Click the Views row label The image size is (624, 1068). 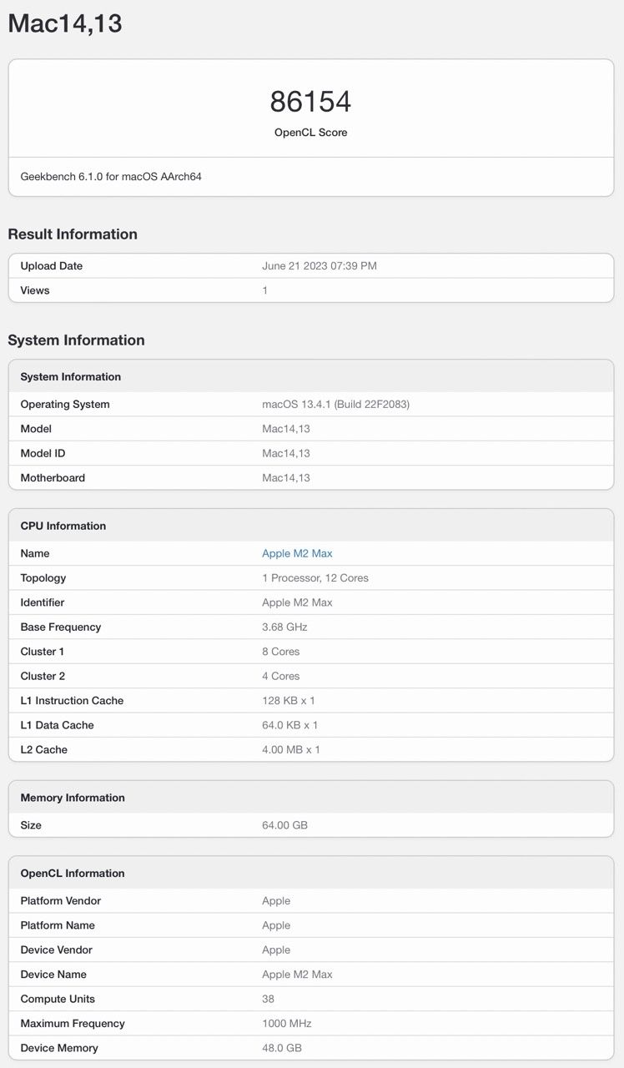click(x=35, y=290)
